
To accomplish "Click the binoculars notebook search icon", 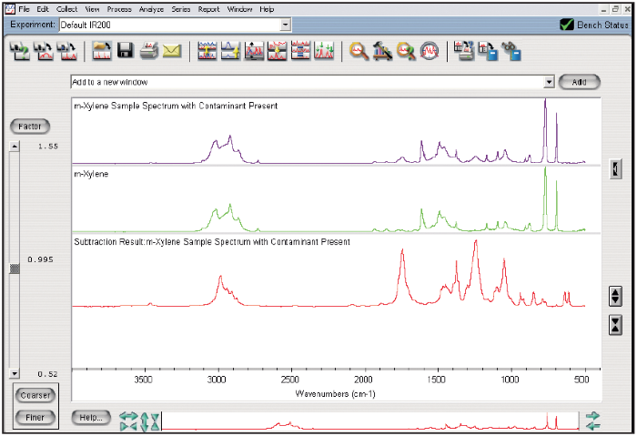I will coord(511,52).
